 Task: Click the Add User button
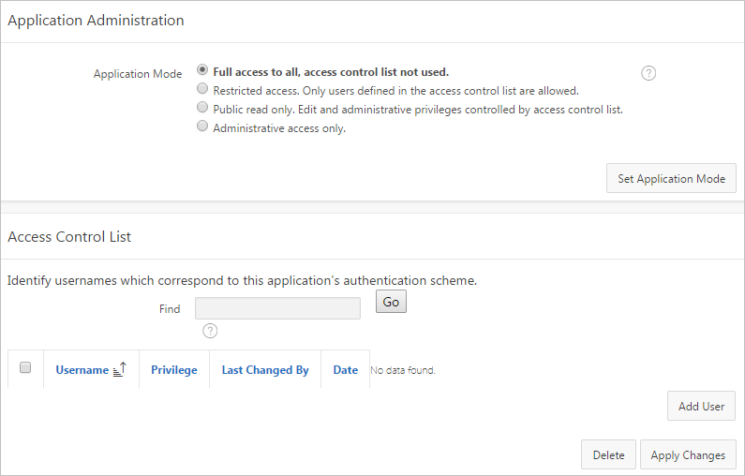point(701,407)
